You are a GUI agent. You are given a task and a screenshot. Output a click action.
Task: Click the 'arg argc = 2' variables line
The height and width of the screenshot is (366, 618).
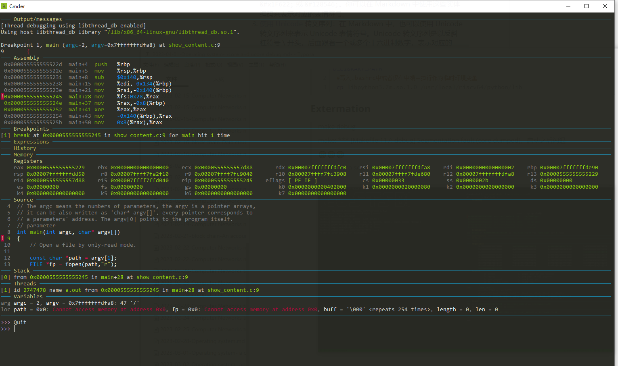(x=70, y=303)
